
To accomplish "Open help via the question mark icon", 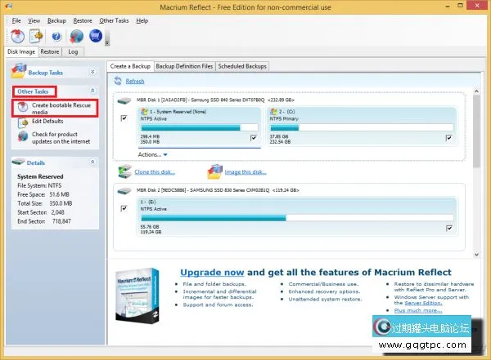I will pyautogui.click(x=56, y=36).
